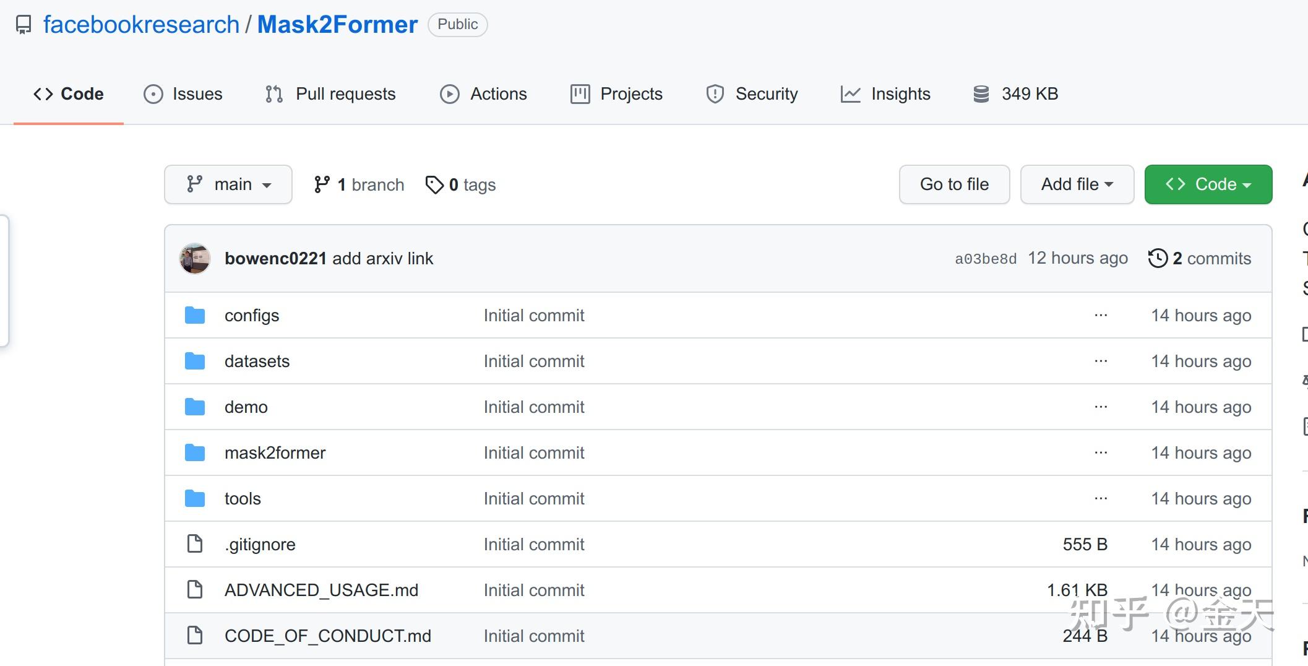Click the .gitignore file icon
This screenshot has height=666, width=1308.
tap(195, 544)
